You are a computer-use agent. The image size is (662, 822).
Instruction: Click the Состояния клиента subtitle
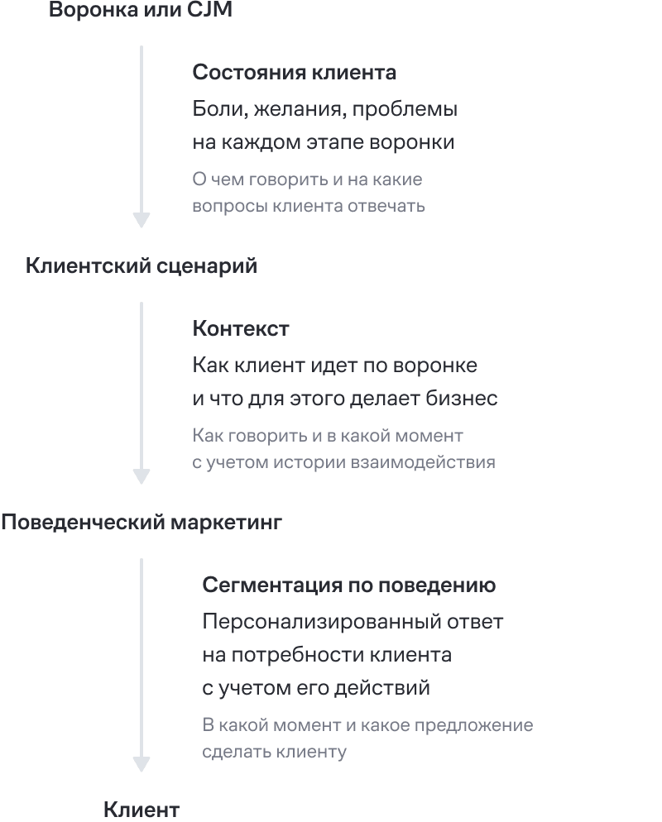tap(294, 73)
